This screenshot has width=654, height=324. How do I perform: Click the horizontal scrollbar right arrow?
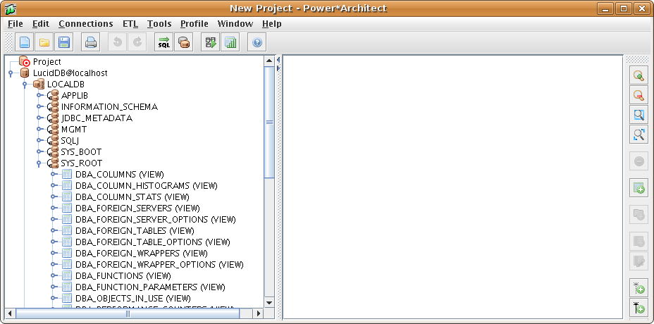click(x=259, y=313)
